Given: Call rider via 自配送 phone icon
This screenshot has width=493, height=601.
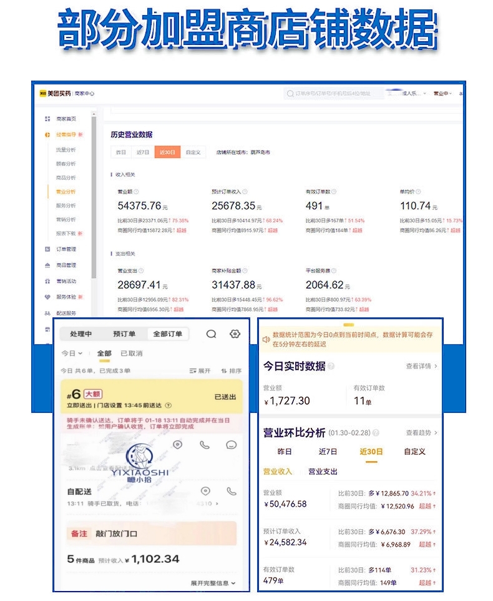Looking at the screenshot, I should pos(232,491).
